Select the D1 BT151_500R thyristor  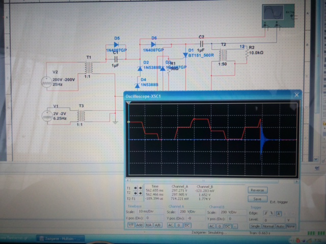pos(186,55)
